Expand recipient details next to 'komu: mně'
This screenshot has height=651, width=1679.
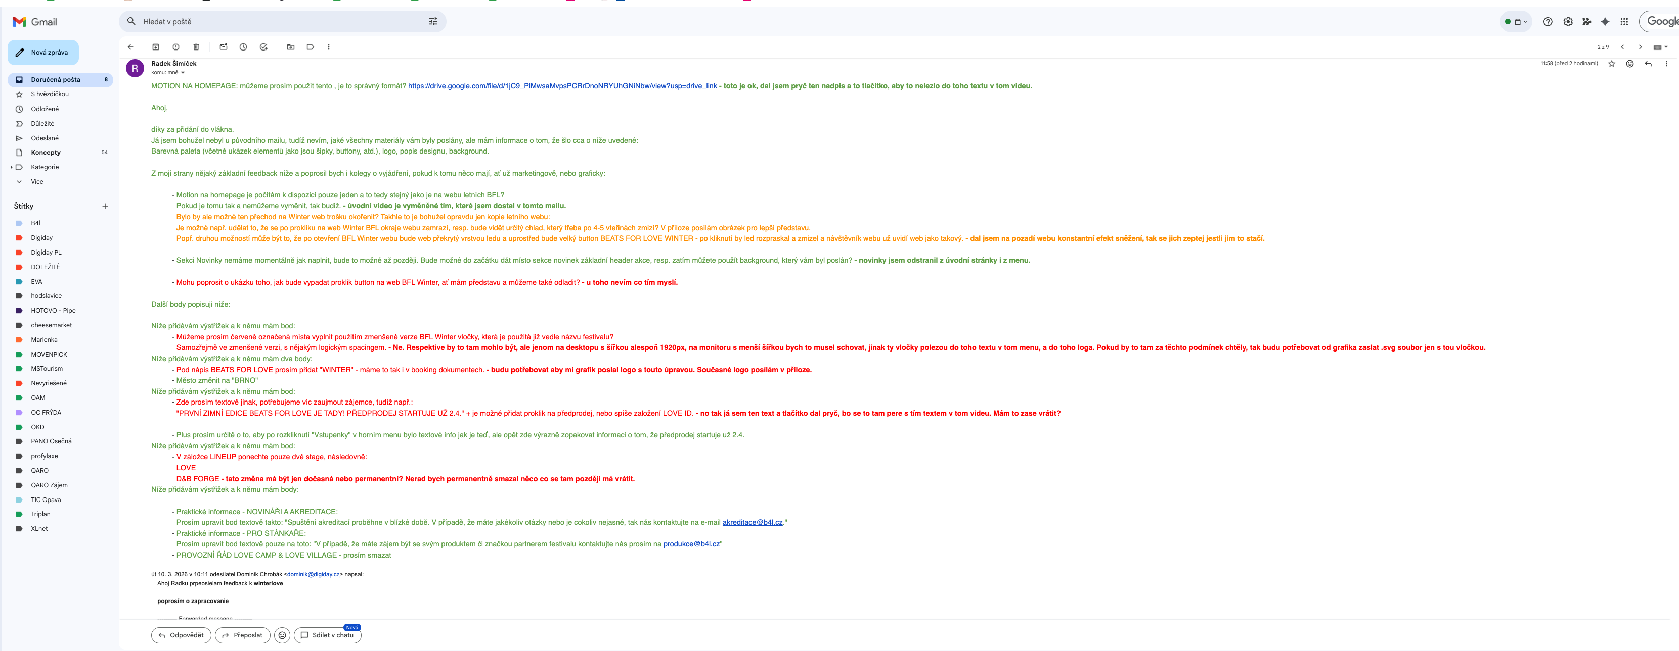[183, 73]
